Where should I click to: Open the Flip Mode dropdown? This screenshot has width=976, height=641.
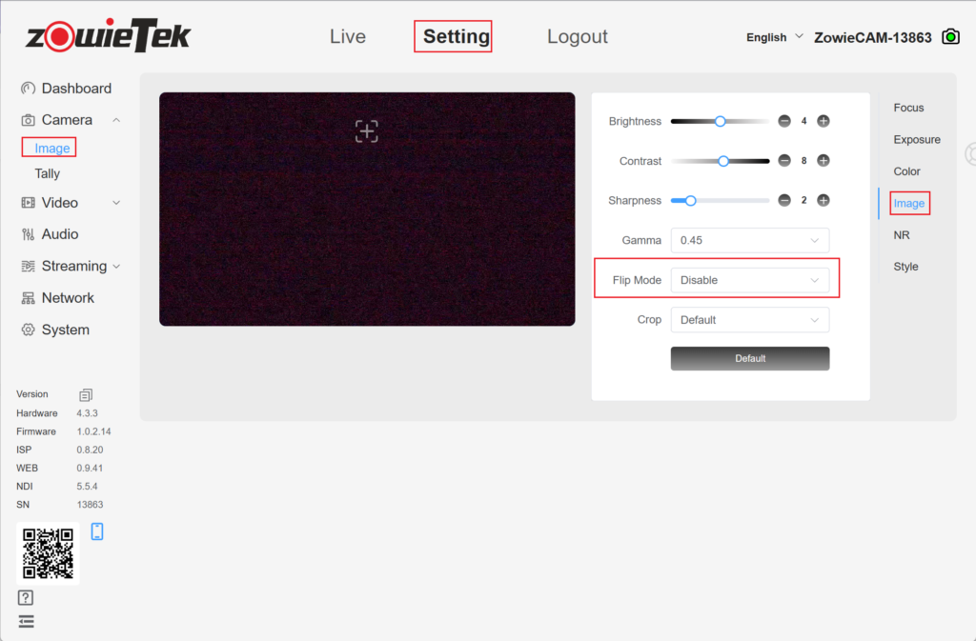750,280
